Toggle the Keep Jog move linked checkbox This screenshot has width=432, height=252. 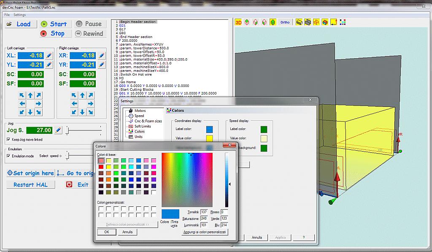point(9,139)
